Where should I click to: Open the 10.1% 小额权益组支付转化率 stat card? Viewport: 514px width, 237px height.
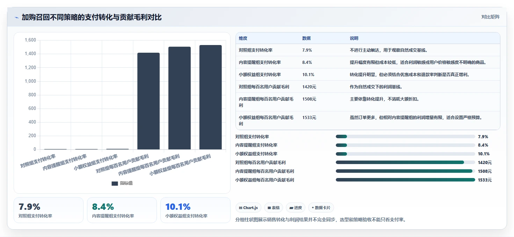[x=195, y=210]
